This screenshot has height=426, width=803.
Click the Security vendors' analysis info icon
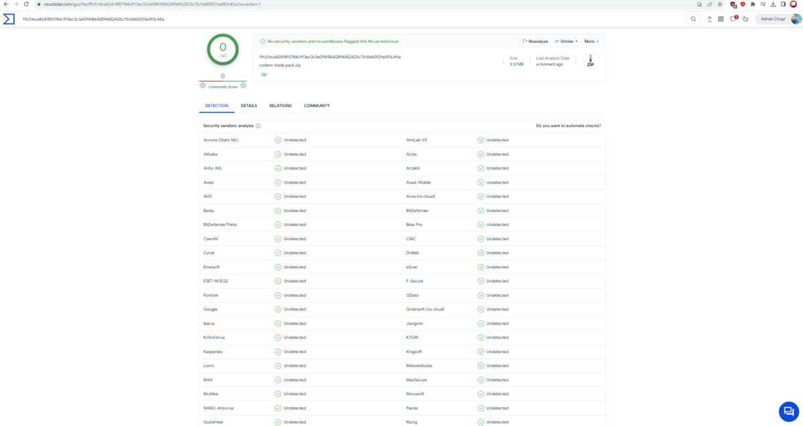point(258,126)
